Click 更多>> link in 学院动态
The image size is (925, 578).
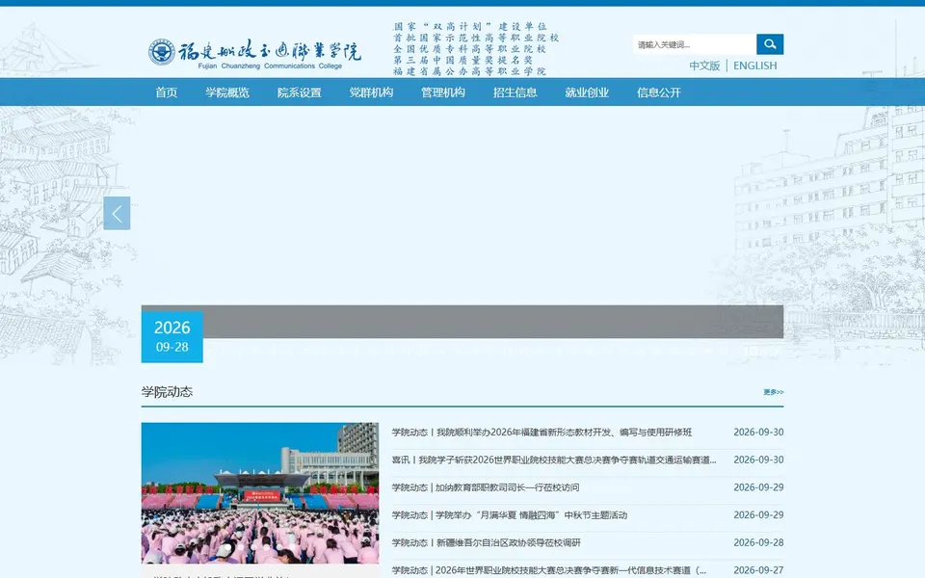pyautogui.click(x=774, y=392)
